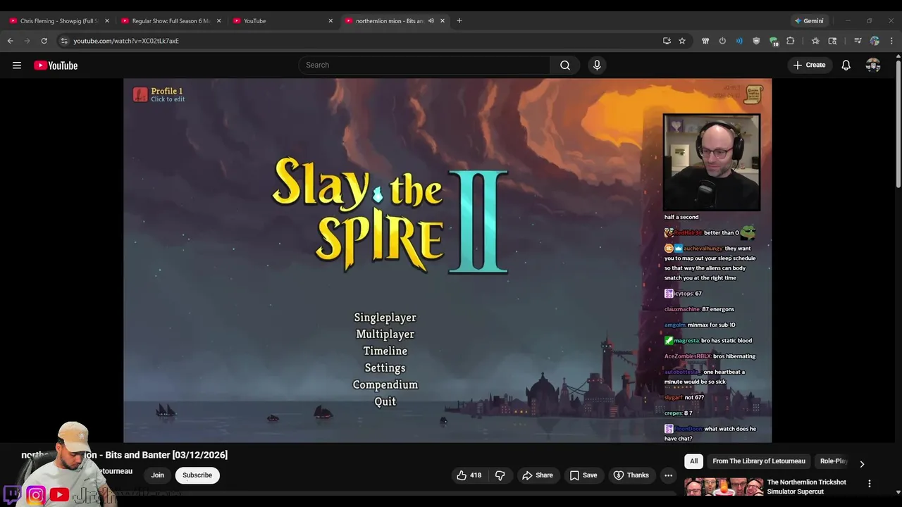Click Singleplayer in the video
This screenshot has height=507, width=902.
click(385, 318)
